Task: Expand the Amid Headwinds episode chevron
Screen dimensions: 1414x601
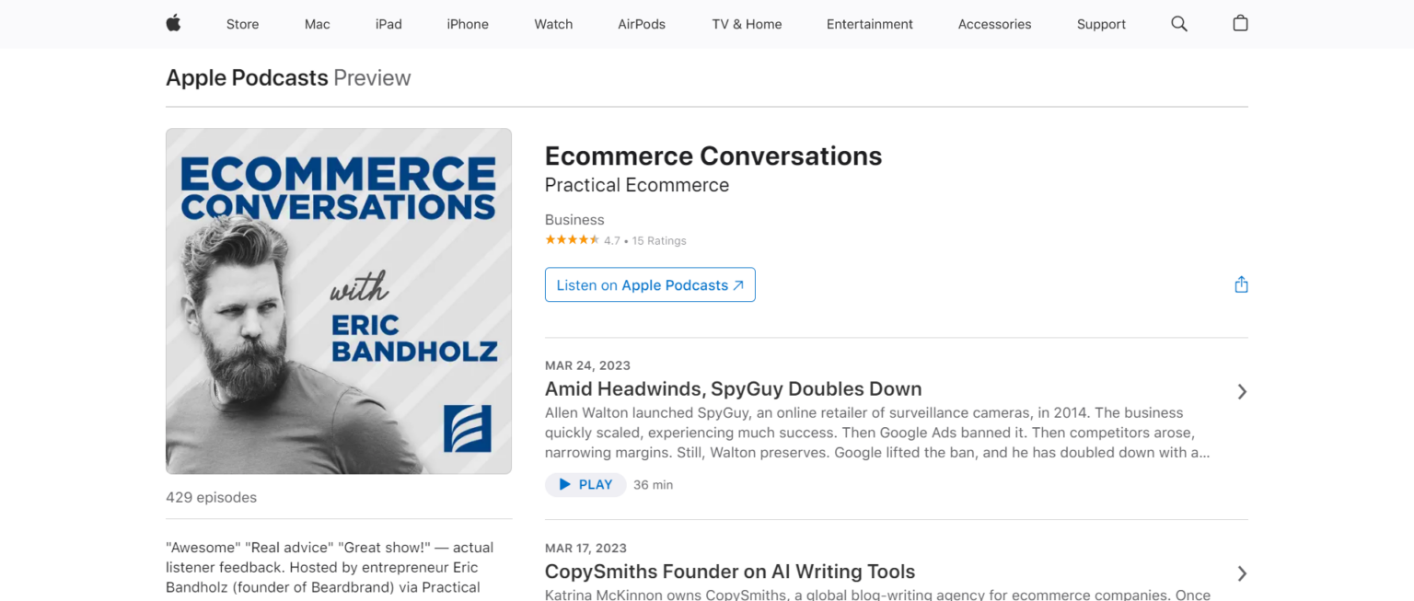Action: pos(1241,391)
